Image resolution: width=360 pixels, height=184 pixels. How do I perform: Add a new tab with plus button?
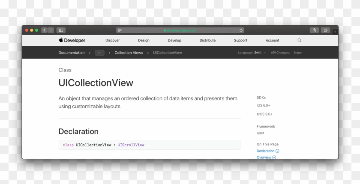[x=335, y=32]
